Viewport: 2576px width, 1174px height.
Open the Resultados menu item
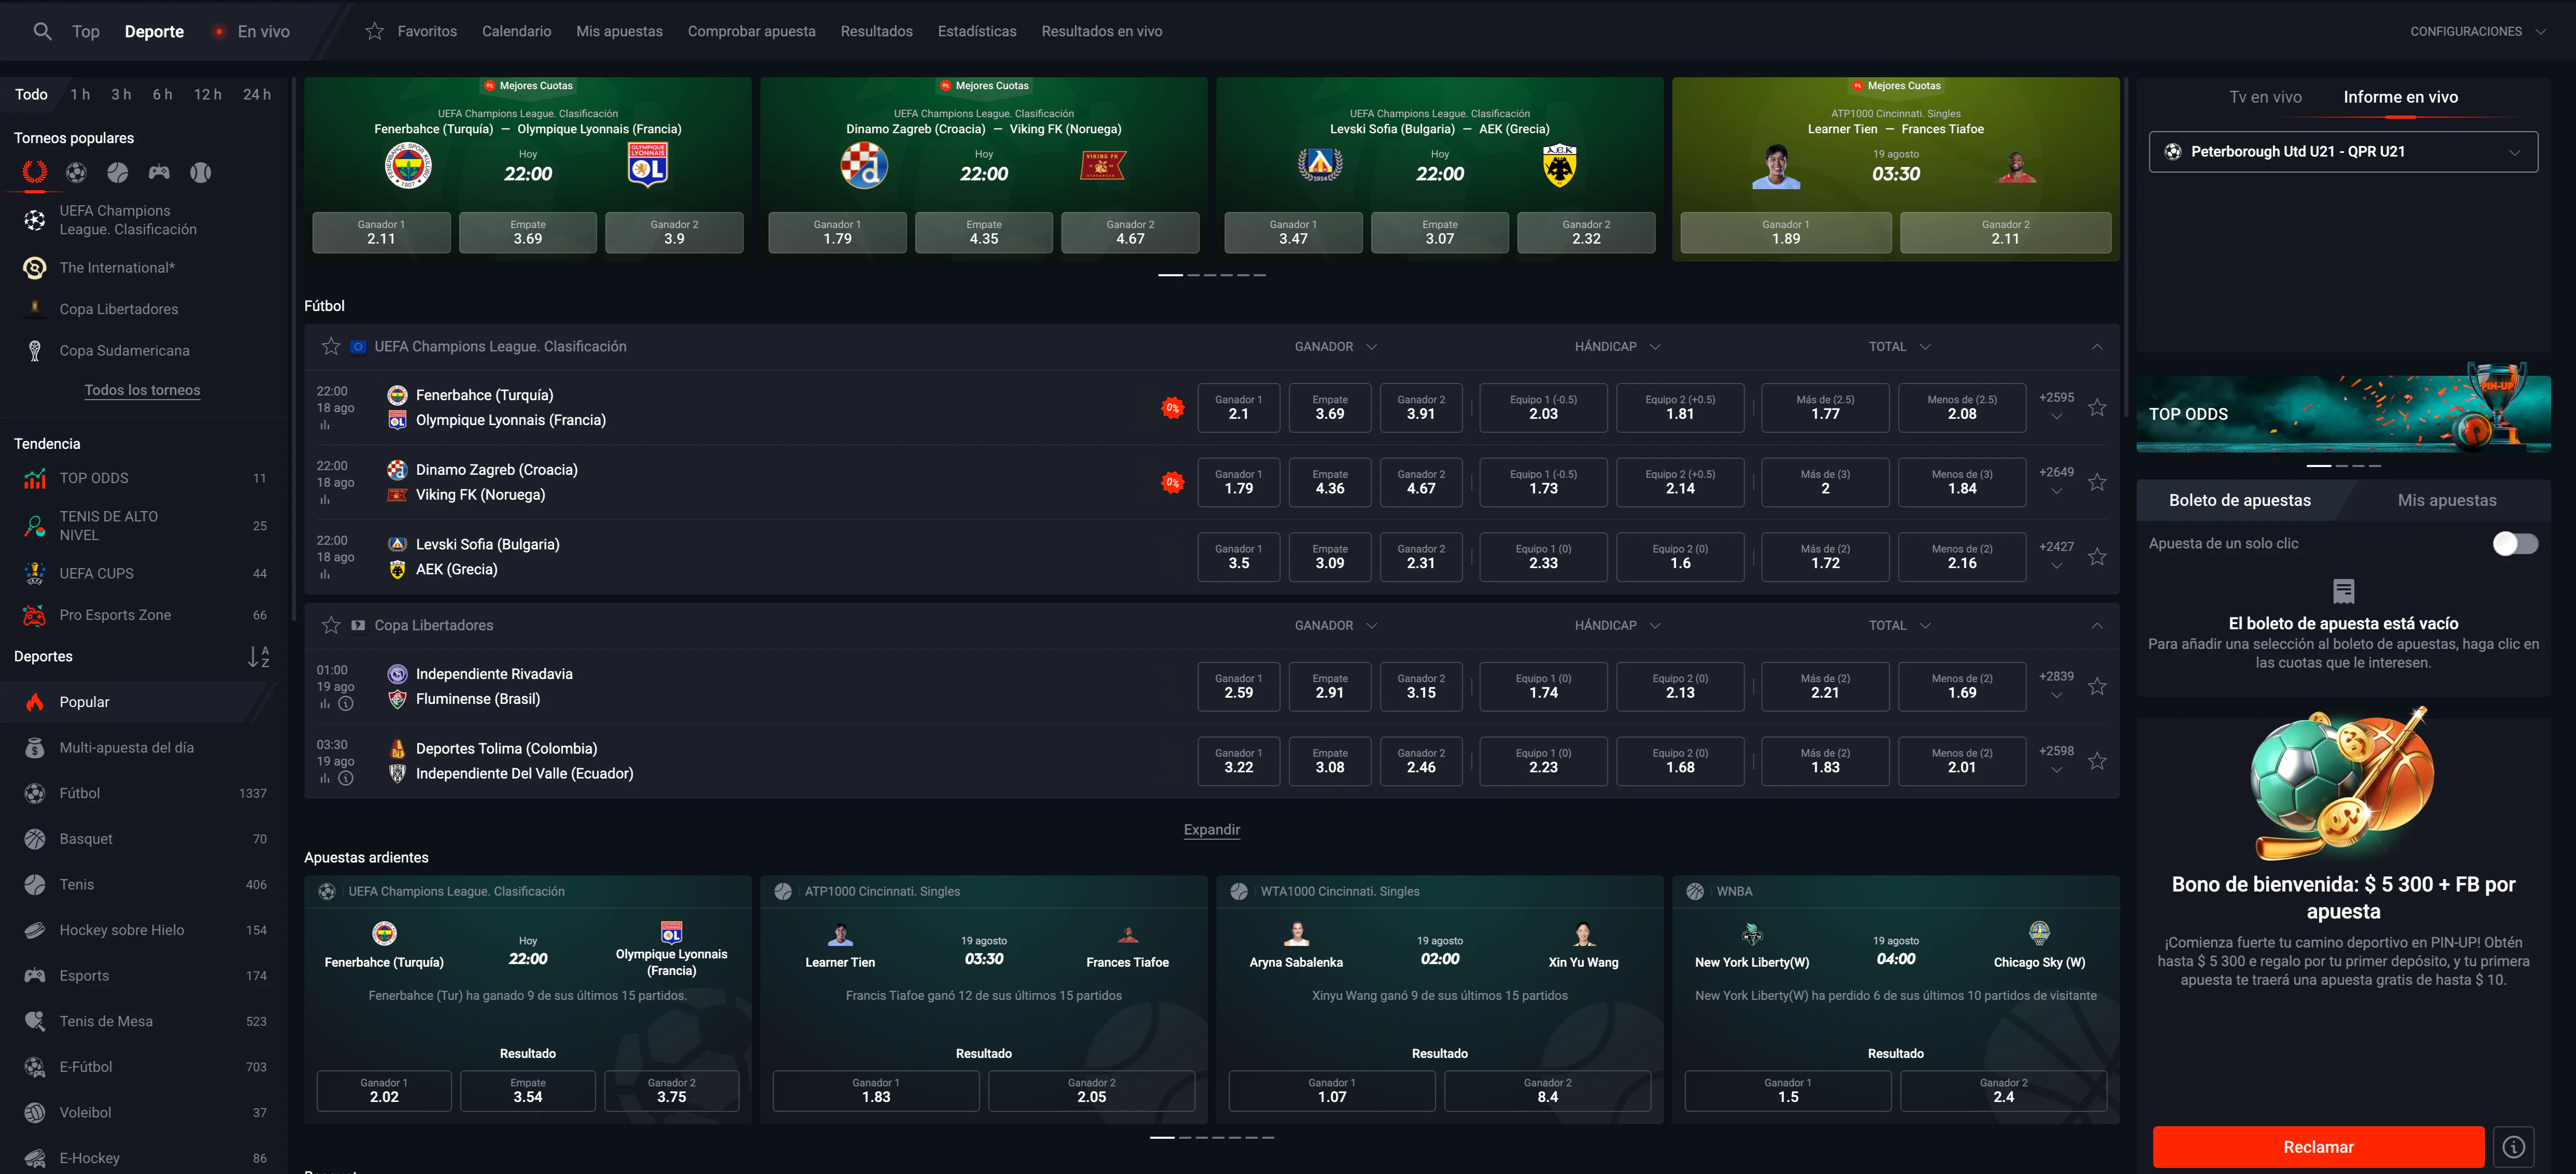click(876, 31)
